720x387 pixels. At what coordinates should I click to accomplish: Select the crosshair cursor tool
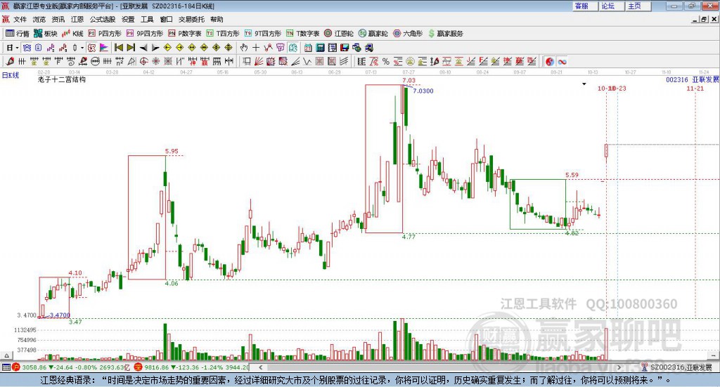tap(256, 48)
